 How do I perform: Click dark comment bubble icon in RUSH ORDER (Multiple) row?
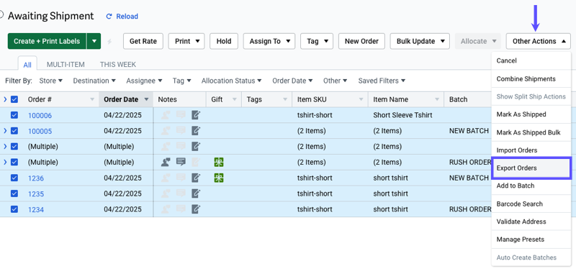click(181, 163)
